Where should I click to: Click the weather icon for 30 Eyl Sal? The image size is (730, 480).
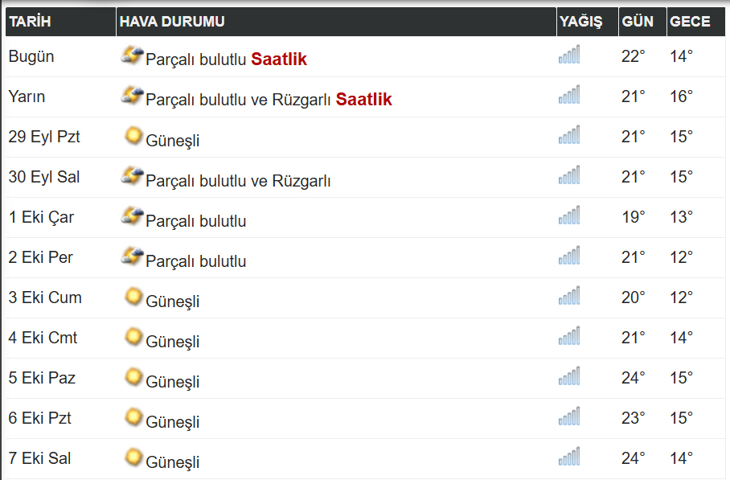coord(132,176)
